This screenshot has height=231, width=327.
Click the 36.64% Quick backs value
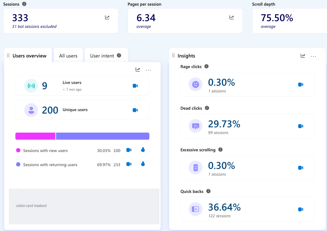click(x=224, y=207)
